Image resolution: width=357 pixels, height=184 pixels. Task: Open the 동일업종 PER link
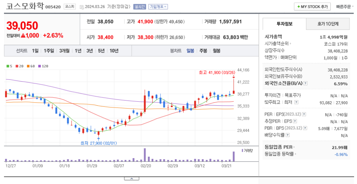pos(280,147)
